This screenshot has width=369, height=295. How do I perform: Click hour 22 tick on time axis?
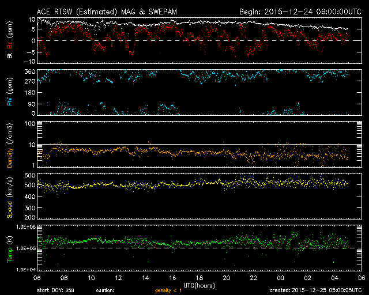tap(253, 278)
